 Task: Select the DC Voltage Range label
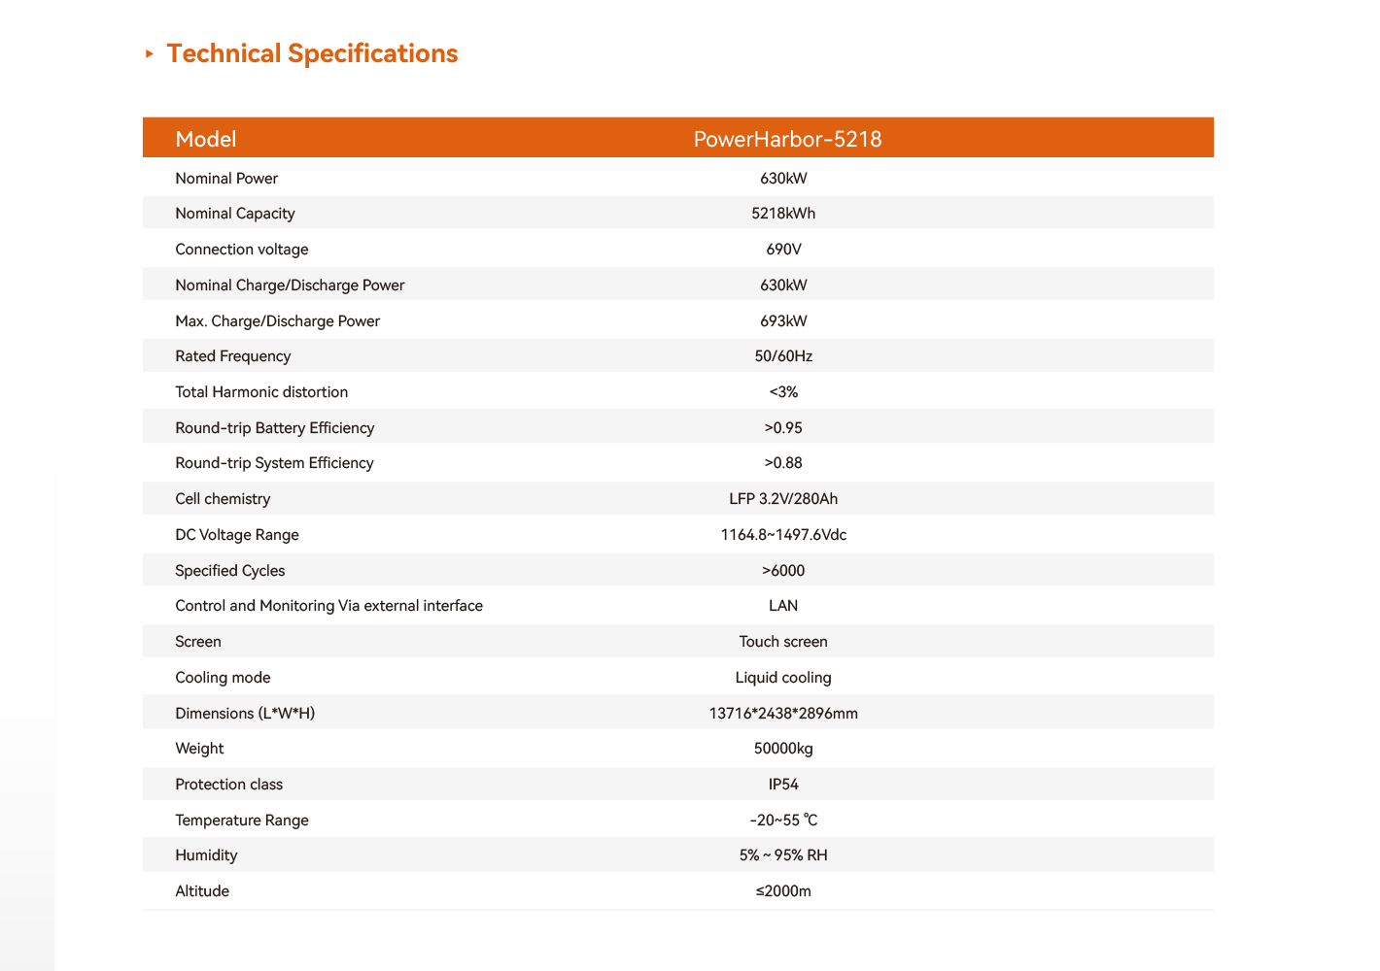[237, 535]
